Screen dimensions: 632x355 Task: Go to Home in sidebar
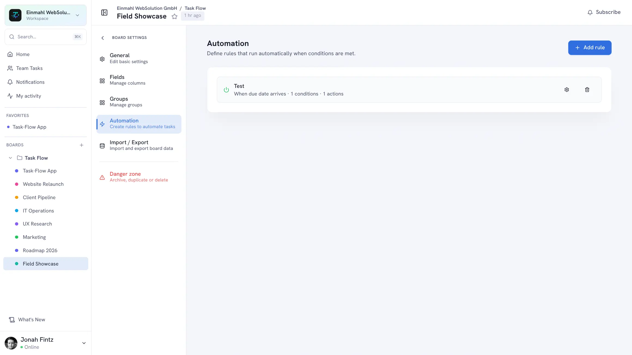[x=46, y=54]
